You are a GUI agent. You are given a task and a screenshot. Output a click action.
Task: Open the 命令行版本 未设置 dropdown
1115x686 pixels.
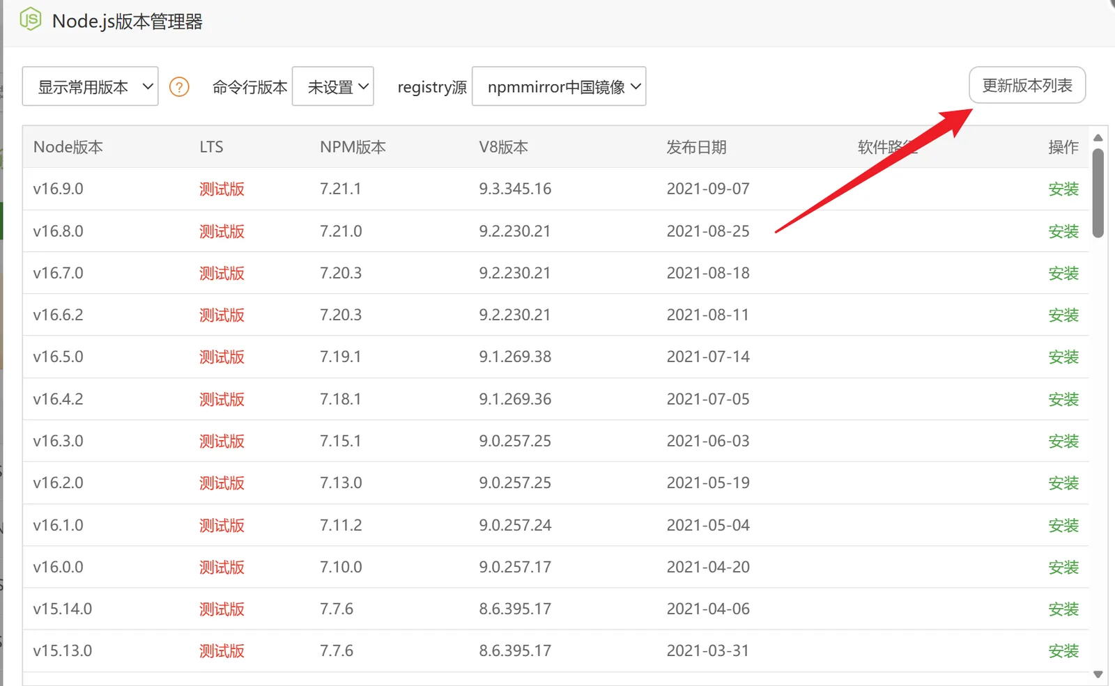[x=333, y=86]
